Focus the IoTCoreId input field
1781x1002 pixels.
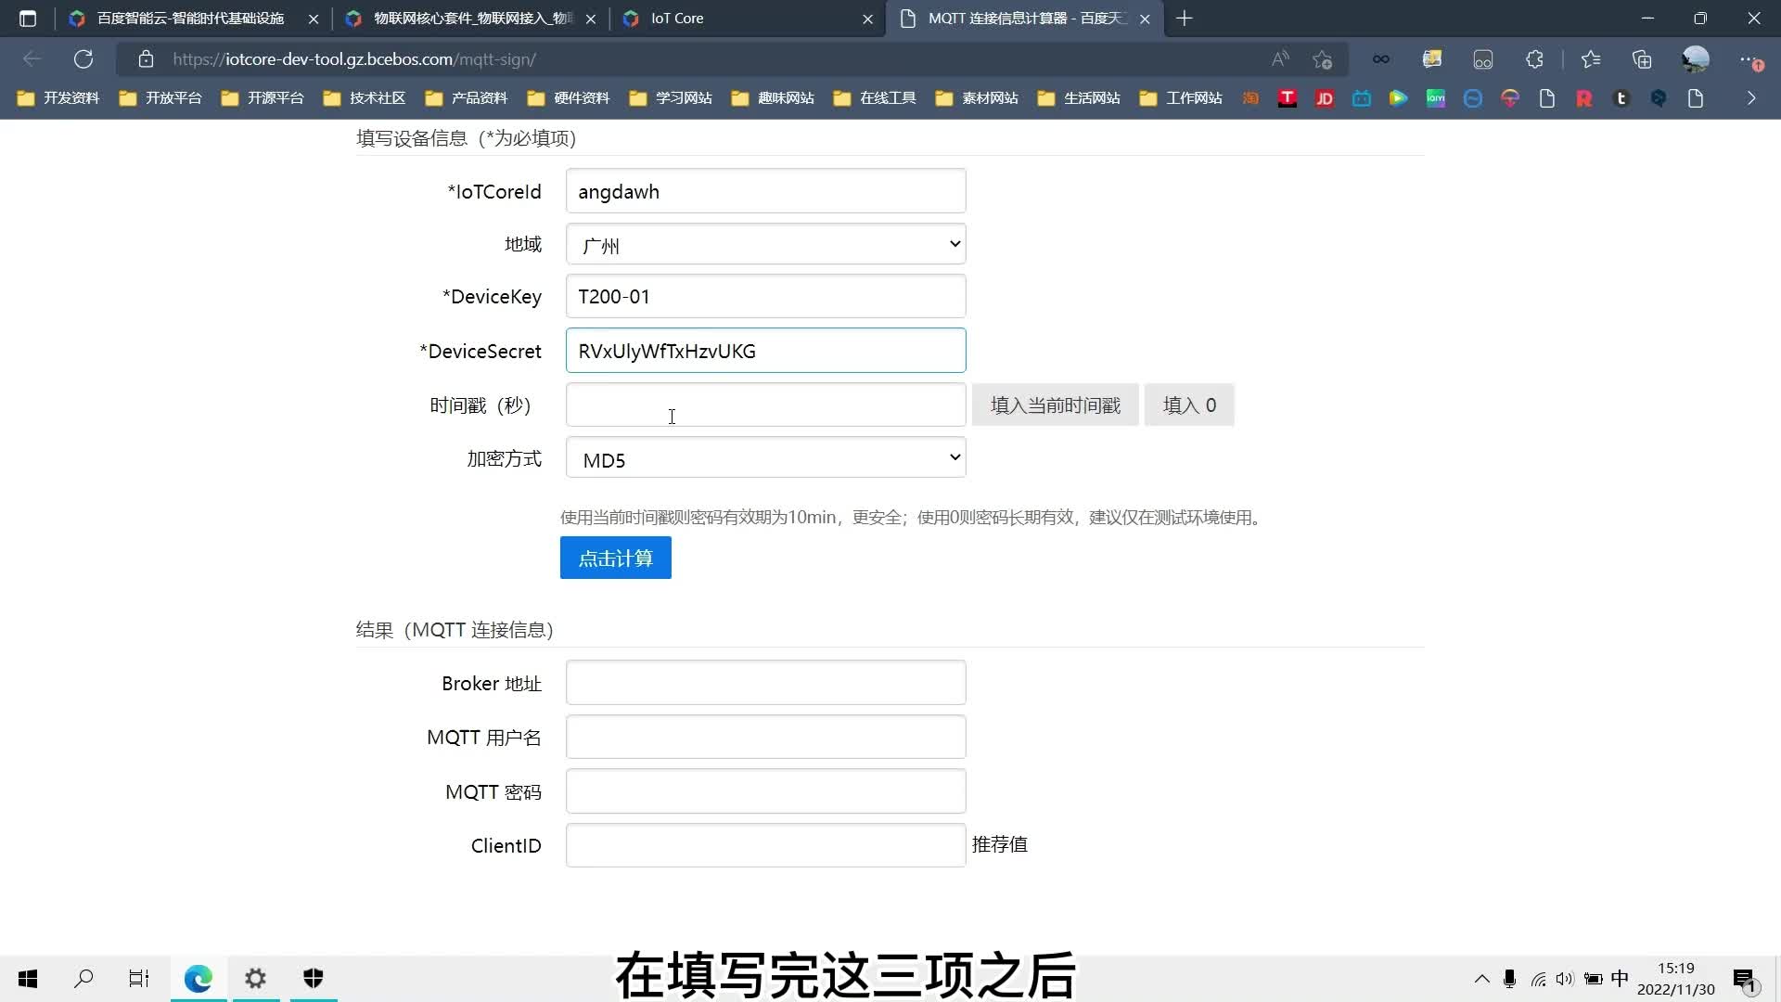pyautogui.click(x=765, y=191)
